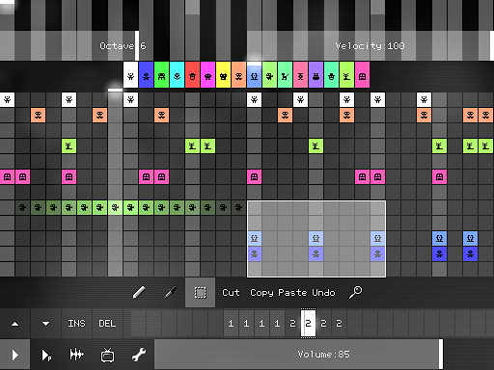
Task: Open the waveform audio icon
Action: 76,355
